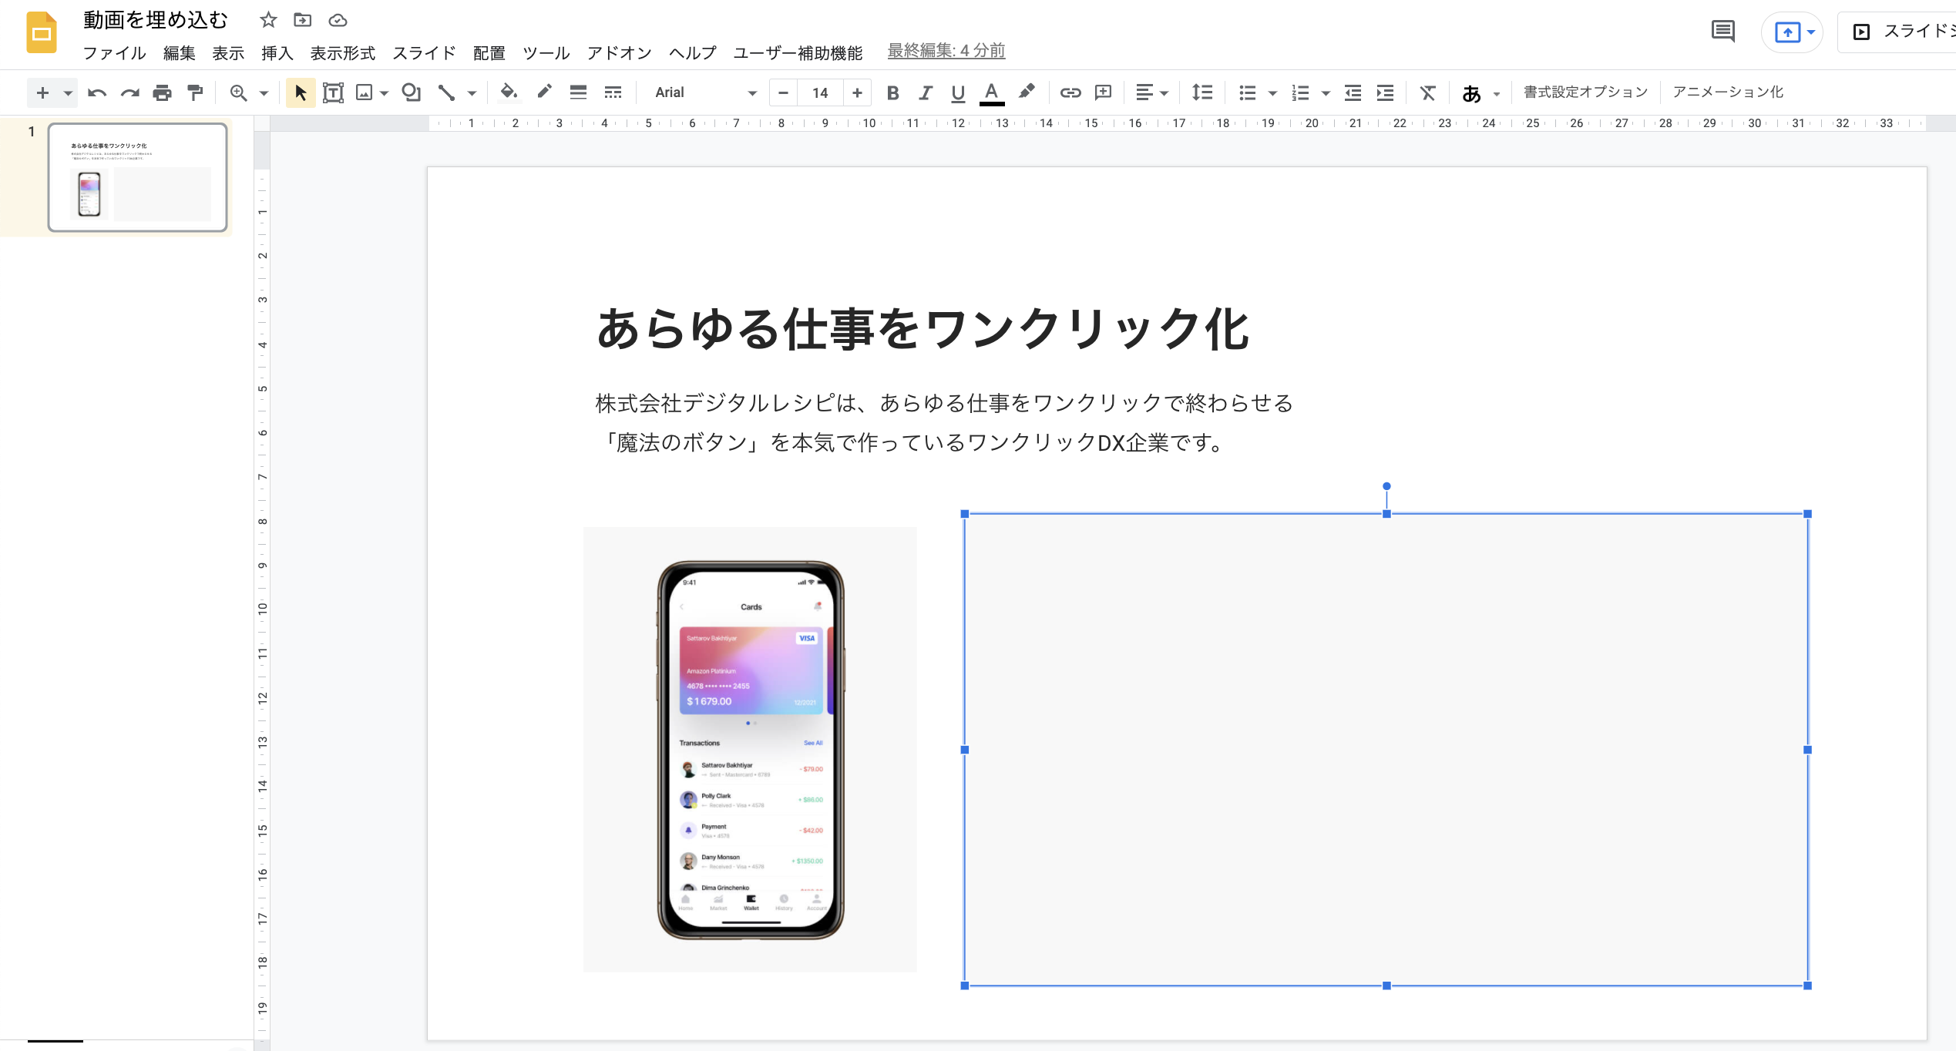Click the text color A swatch
Screen dimensions: 1956x1051
tap(991, 92)
